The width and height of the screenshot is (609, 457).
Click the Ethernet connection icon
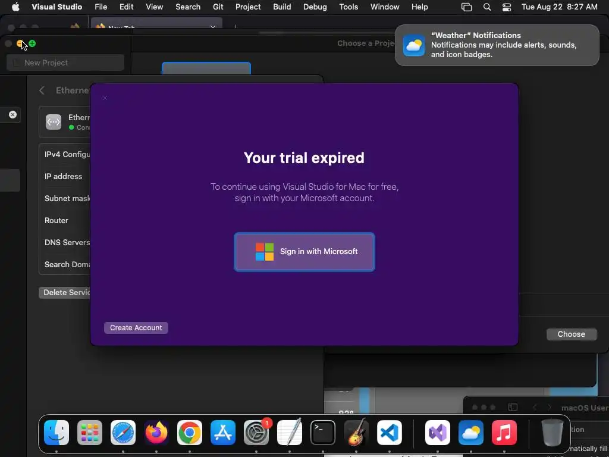(54, 122)
